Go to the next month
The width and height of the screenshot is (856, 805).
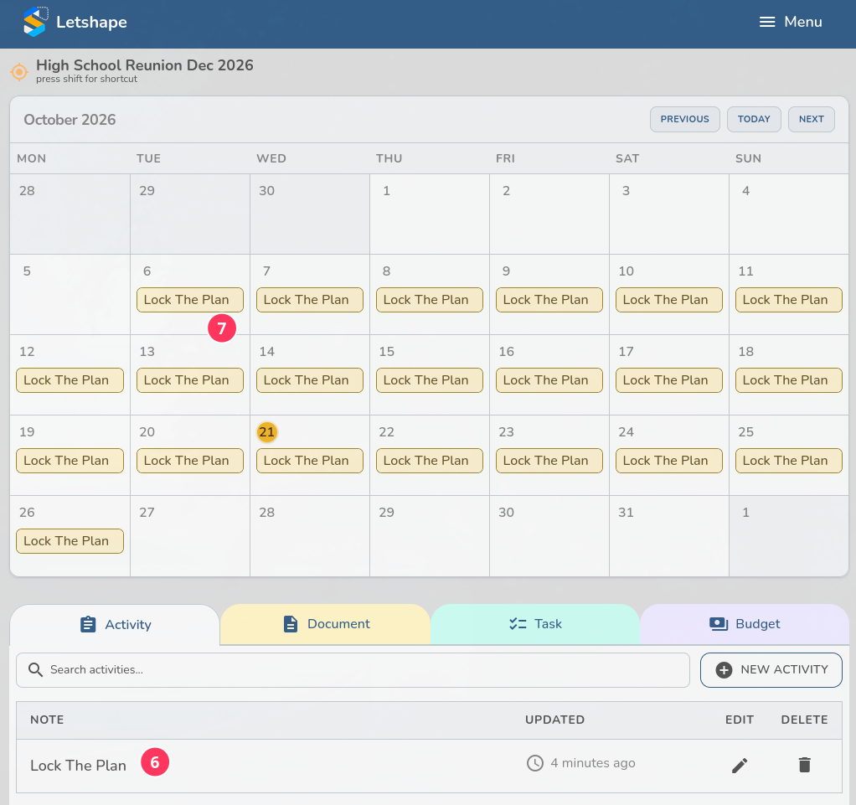coord(812,119)
